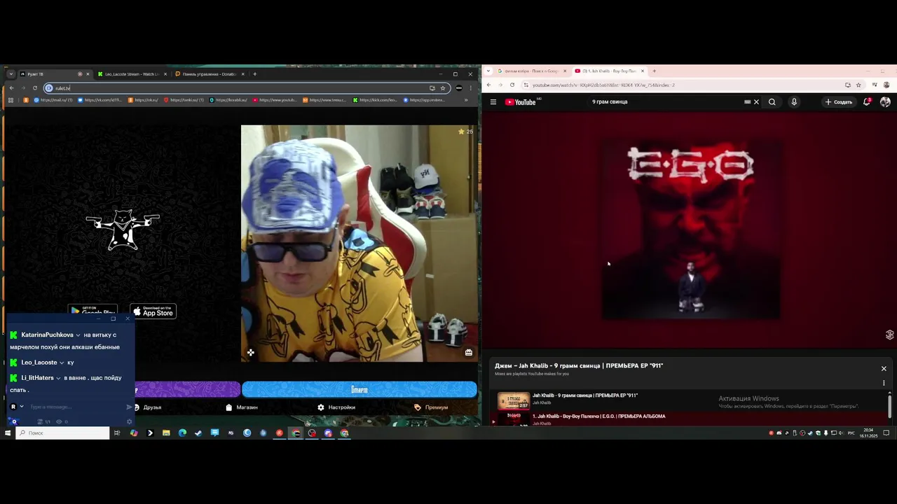Click the star rating icon on webcam

461,132
